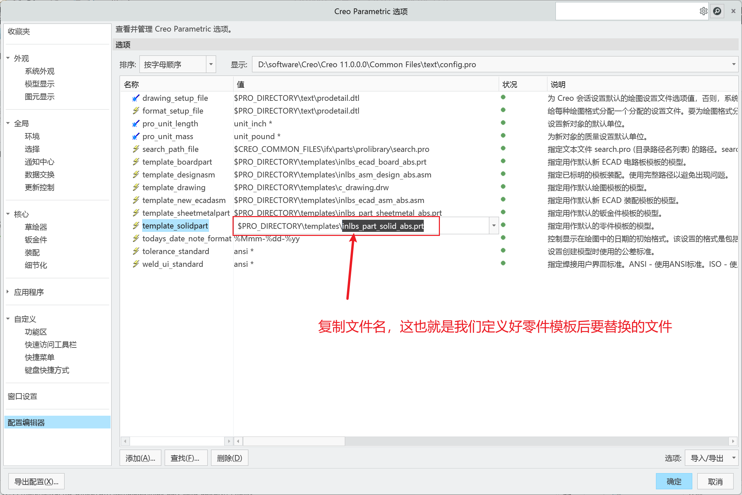Sort by the 名称 column header

coord(176,84)
